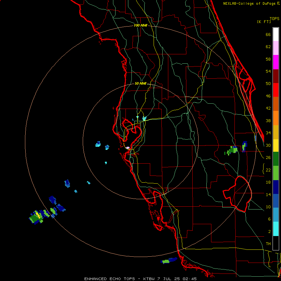Click the [K FT] units label
Screen dimensions: 281x281
pyautogui.click(x=264, y=22)
